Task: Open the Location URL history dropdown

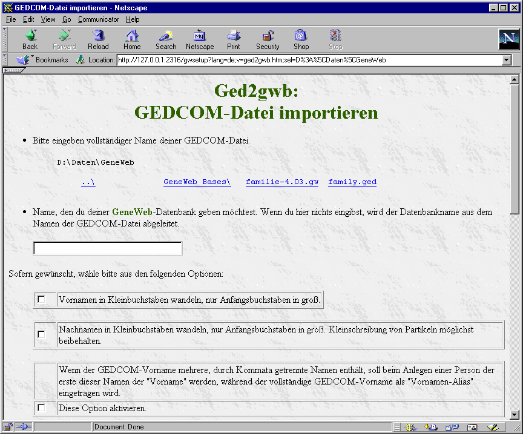Action: (507, 60)
